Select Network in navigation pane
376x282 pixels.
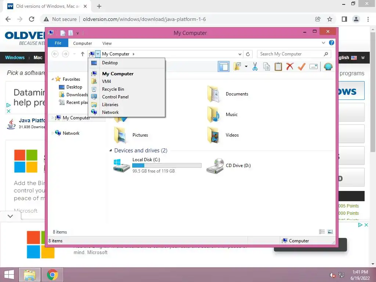71,133
